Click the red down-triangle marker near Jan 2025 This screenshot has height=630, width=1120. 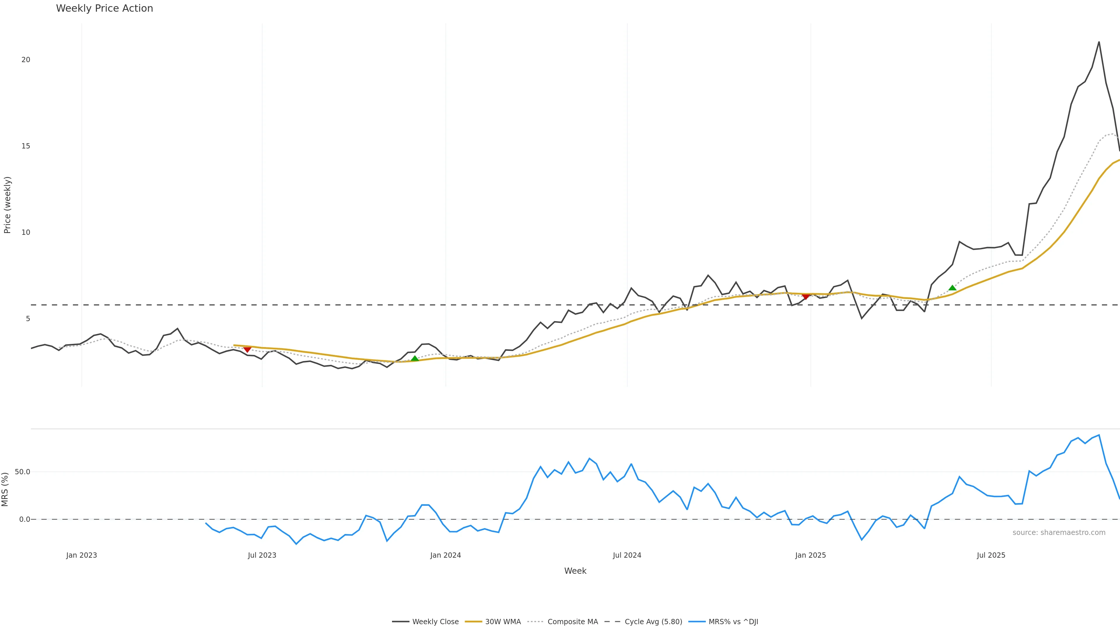click(x=806, y=297)
